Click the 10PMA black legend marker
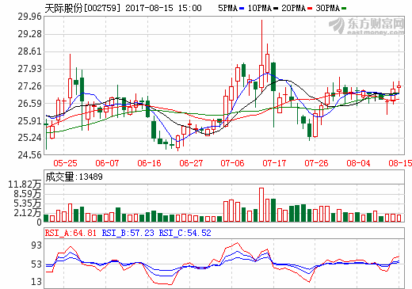The width and height of the screenshot is (412, 289). 276,9
